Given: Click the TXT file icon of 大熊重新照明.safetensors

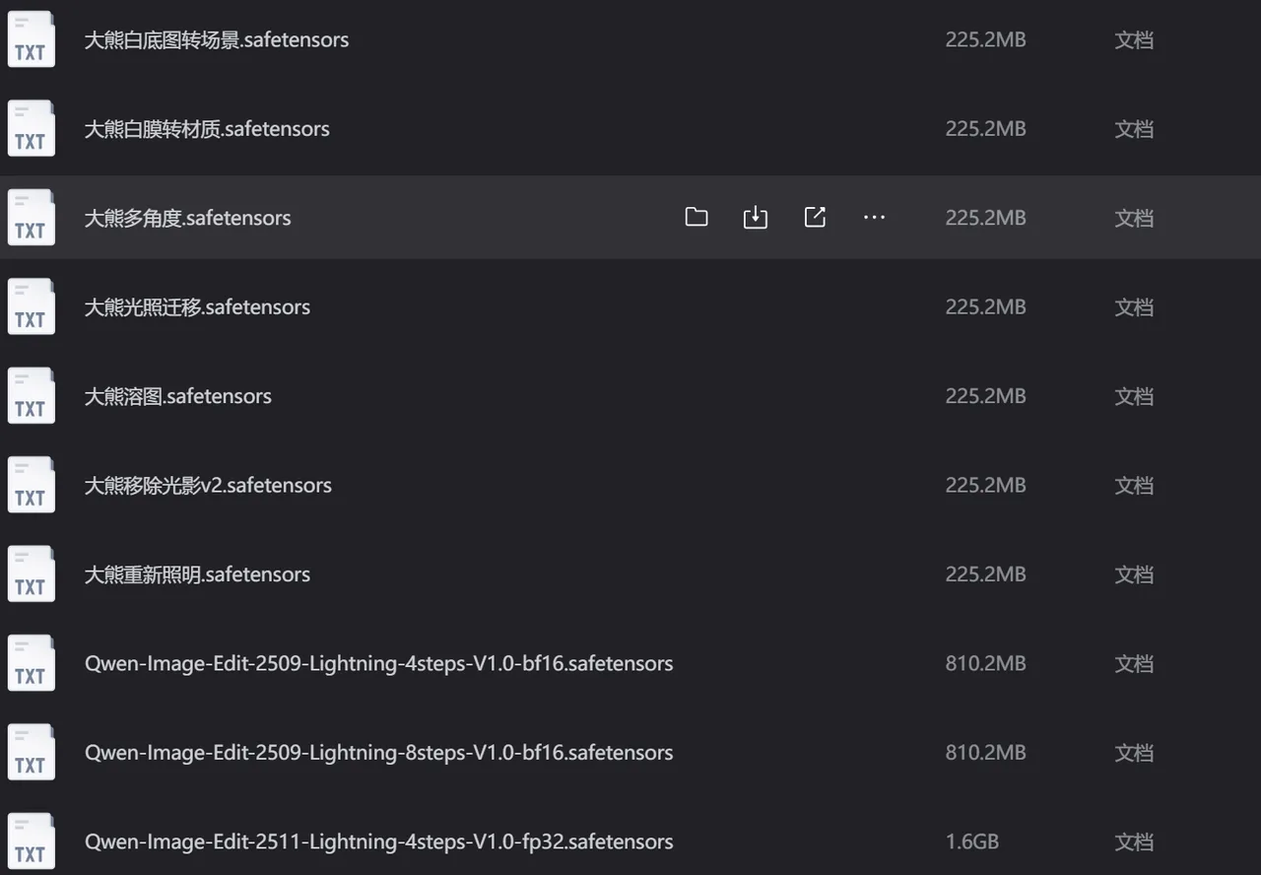Looking at the screenshot, I should click(x=32, y=574).
